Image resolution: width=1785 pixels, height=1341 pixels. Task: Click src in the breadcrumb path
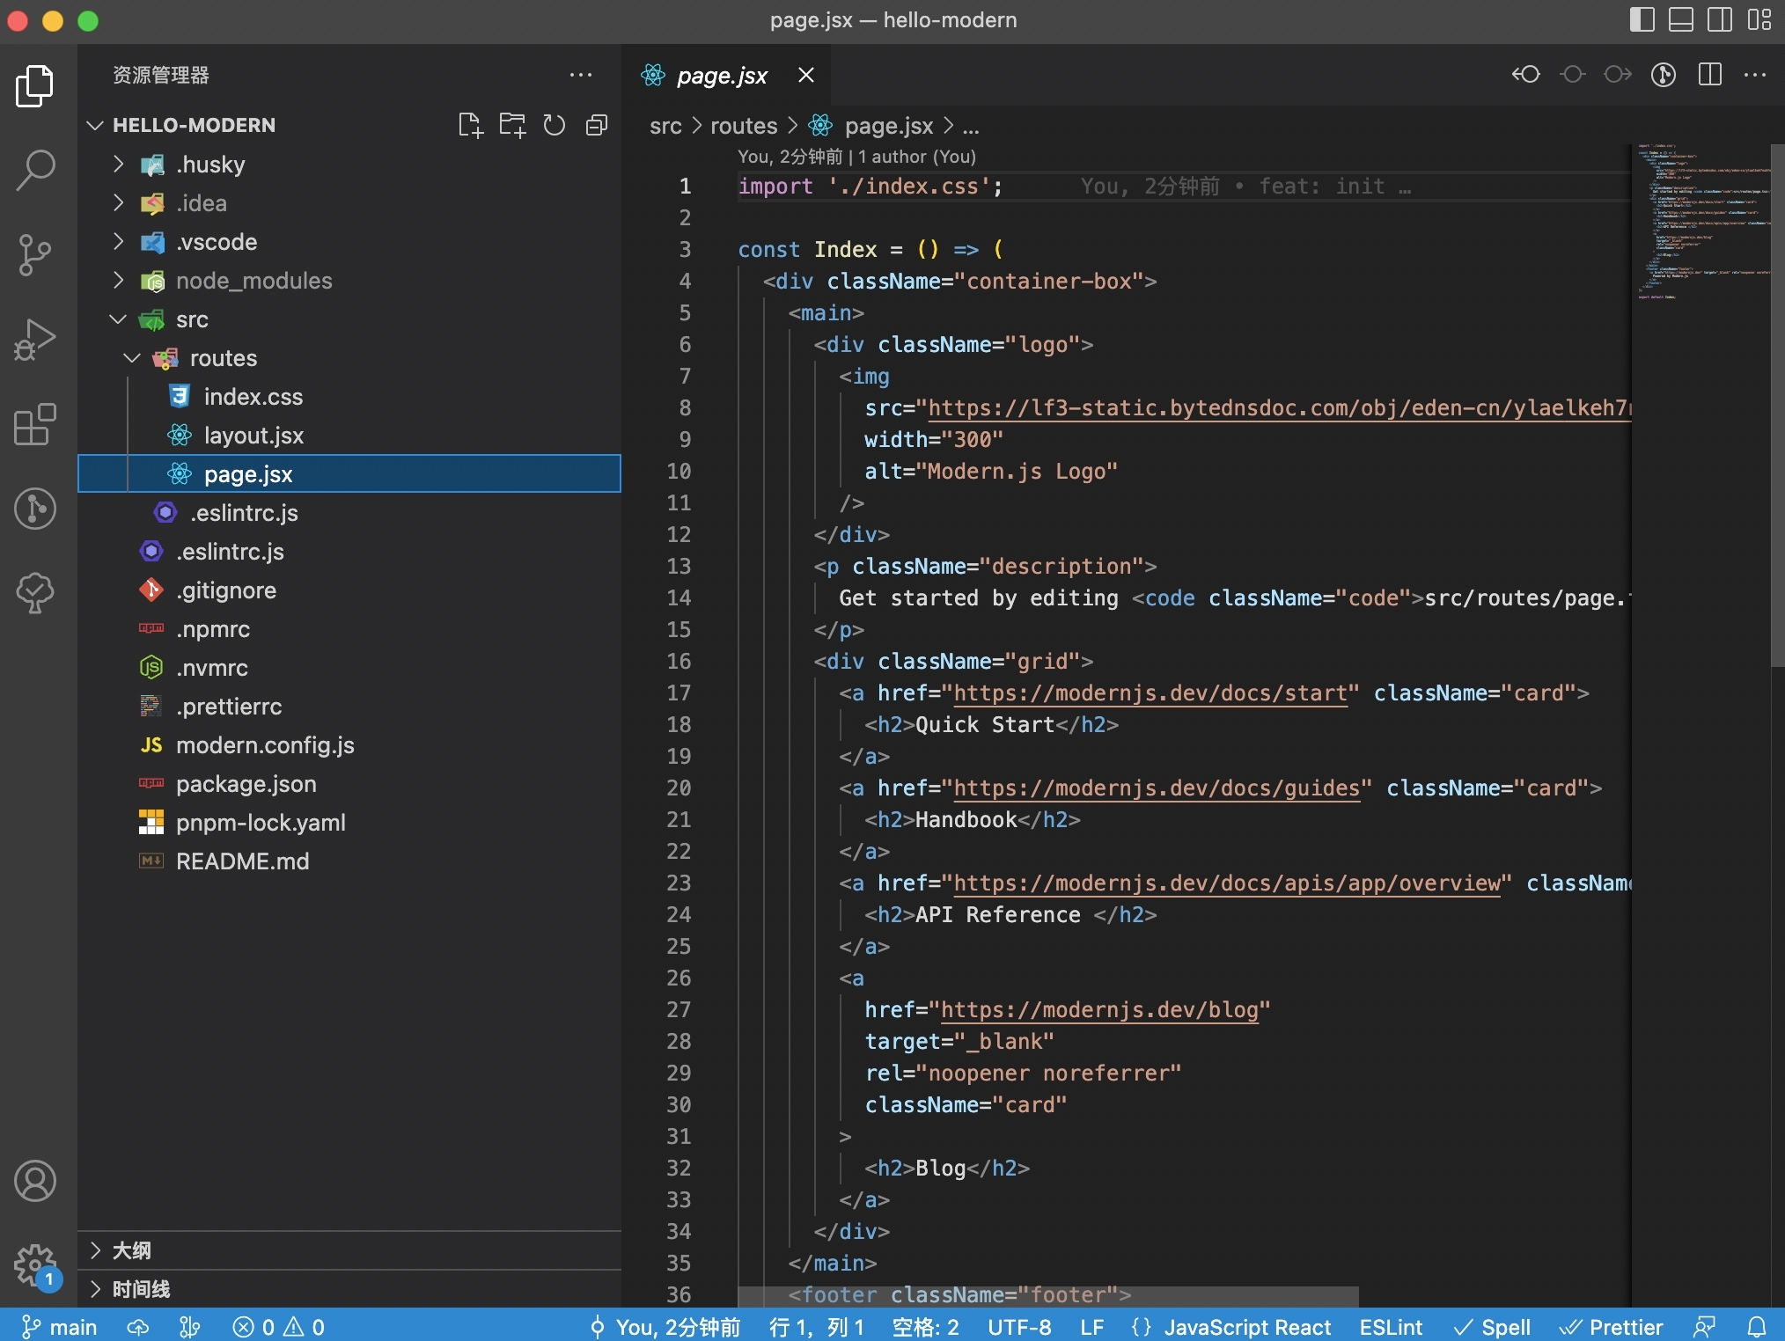pos(665,127)
